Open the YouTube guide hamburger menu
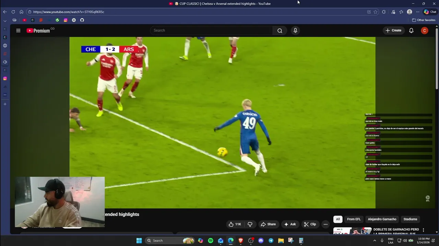The width and height of the screenshot is (439, 246). (x=18, y=30)
